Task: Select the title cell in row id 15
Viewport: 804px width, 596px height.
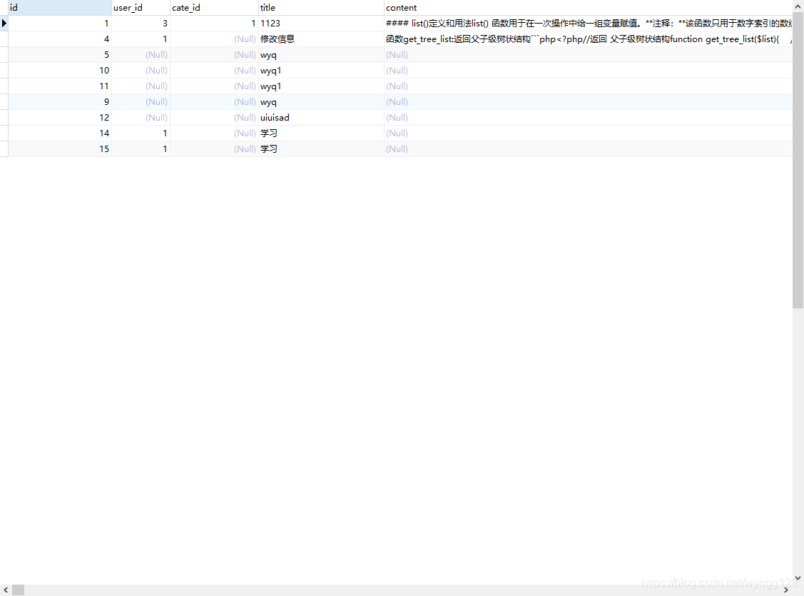Action: click(x=321, y=148)
